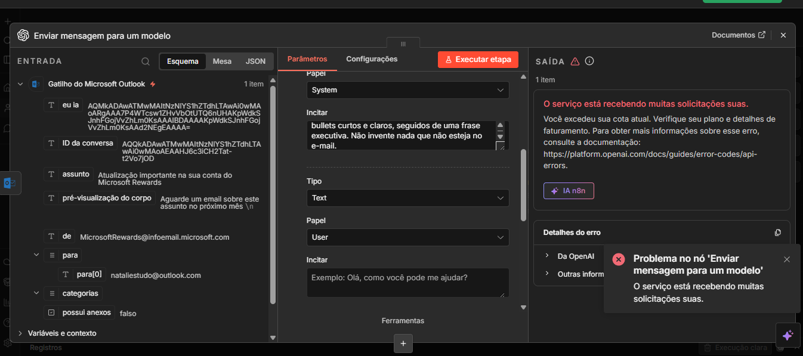Click the list type icon of 'categorias'

click(52, 293)
